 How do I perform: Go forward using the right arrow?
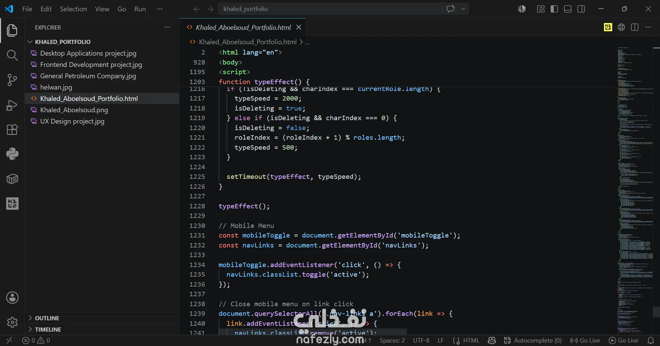coord(210,9)
